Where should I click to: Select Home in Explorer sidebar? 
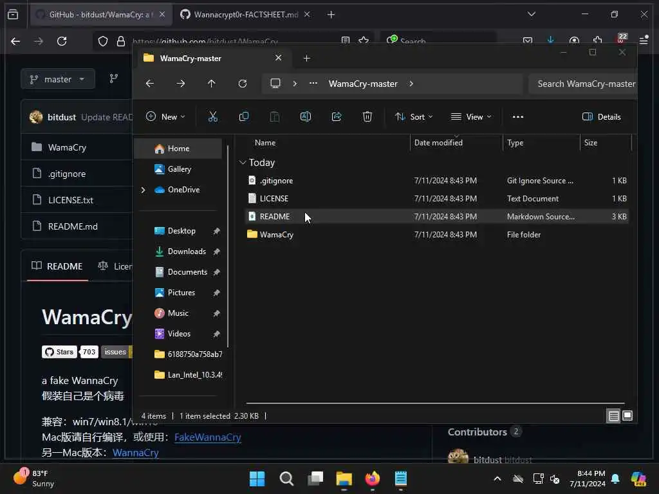[x=178, y=149]
